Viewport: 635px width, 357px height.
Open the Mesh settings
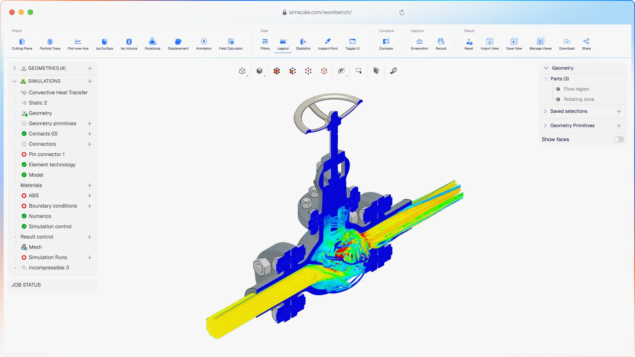(x=35, y=247)
